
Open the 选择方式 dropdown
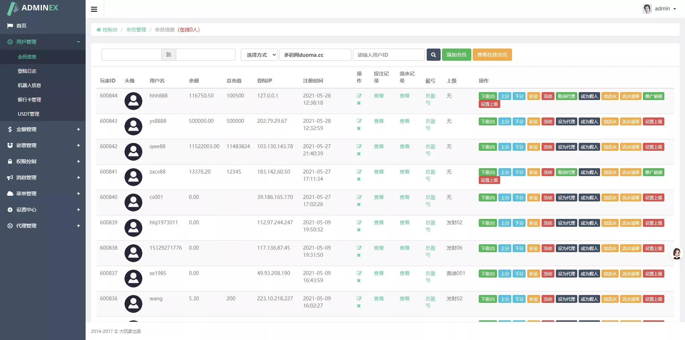[259, 55]
